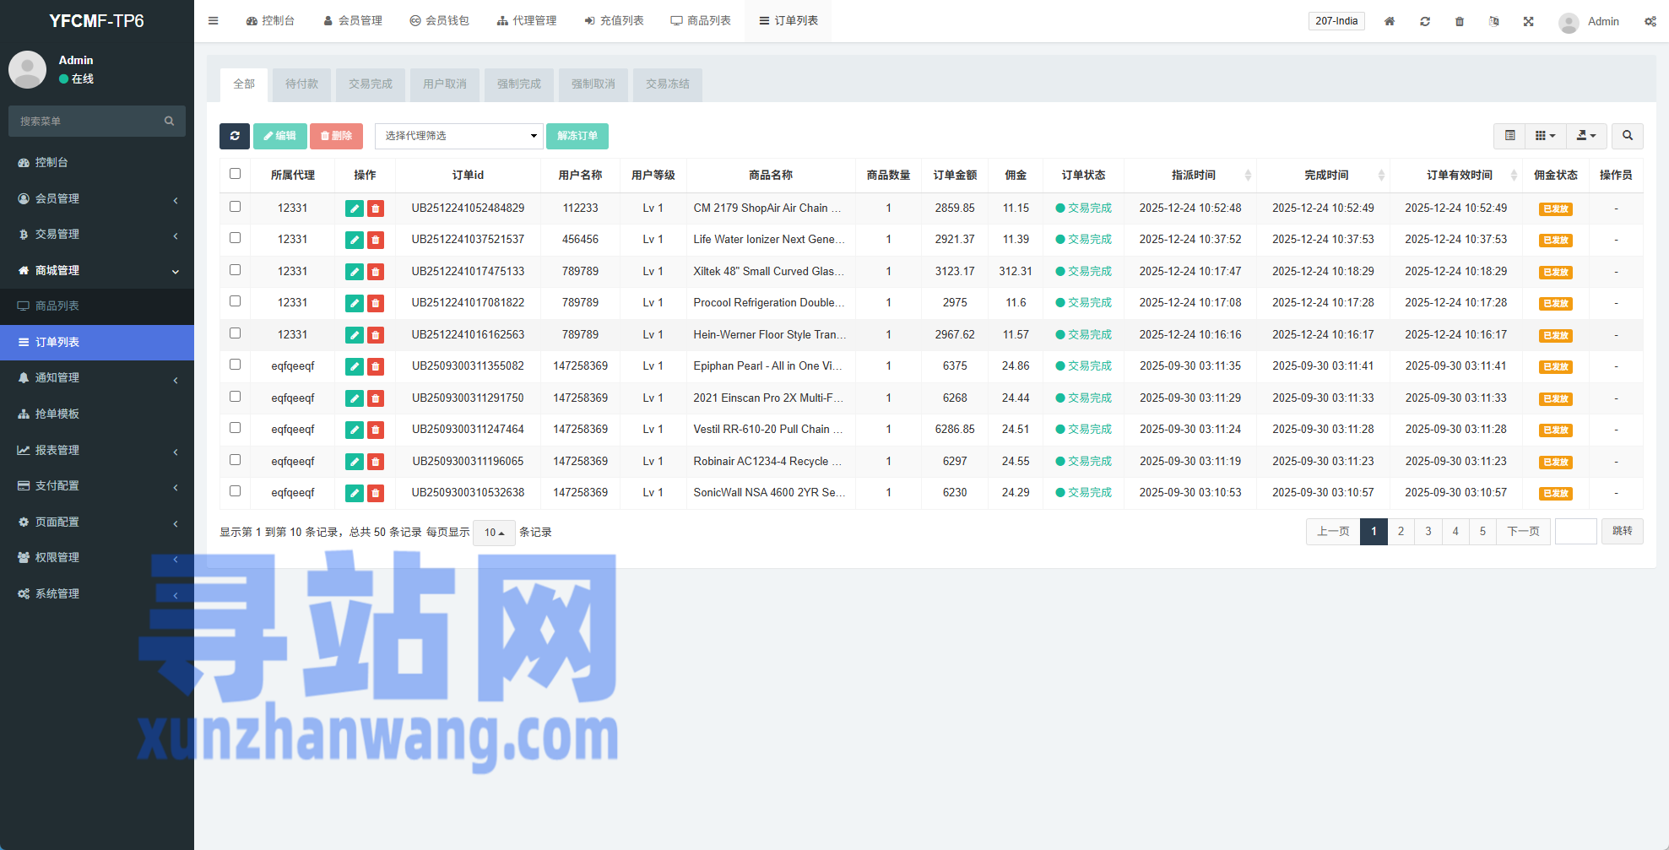Viewport: 1669px width, 850px height.
Task: Click the hamburger sidebar toggle icon
Action: point(213,21)
